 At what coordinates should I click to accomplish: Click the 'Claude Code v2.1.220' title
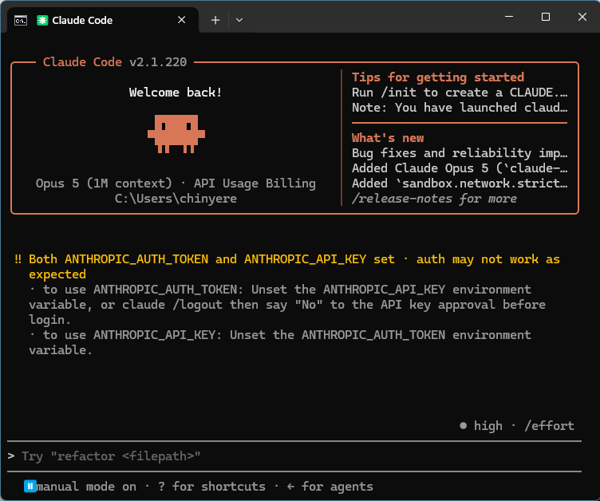click(115, 62)
